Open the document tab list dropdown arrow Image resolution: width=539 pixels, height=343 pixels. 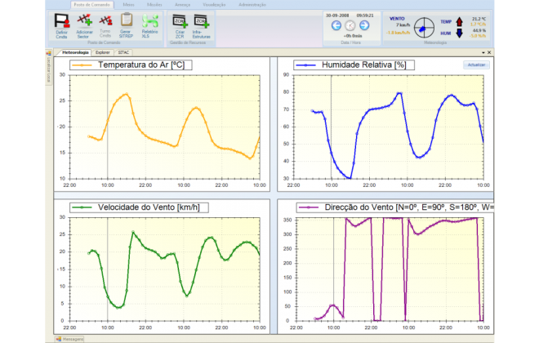coord(483,52)
